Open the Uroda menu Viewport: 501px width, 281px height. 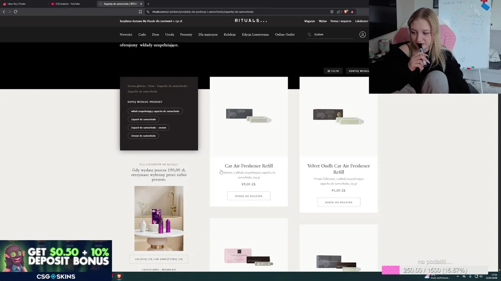(169, 34)
